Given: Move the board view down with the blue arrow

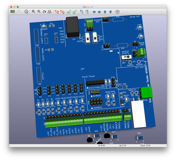Looking at the screenshot, I should coord(110,12).
